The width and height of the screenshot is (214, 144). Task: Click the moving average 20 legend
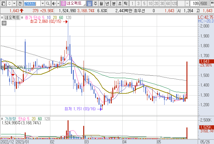coord(55,17)
